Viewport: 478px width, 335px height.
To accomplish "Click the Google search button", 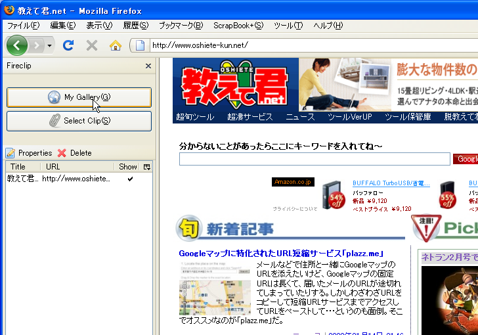I will pos(466,159).
